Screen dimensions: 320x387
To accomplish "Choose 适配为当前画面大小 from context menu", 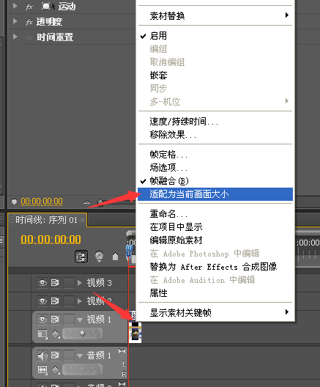I will coord(215,194).
